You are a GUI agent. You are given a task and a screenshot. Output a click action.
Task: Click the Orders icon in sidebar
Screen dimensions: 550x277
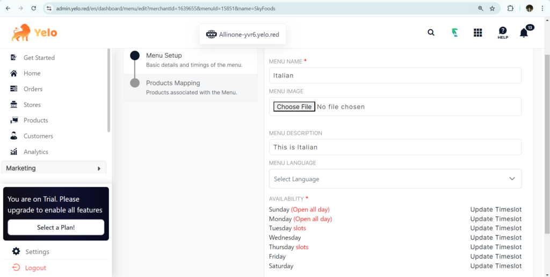pos(13,89)
